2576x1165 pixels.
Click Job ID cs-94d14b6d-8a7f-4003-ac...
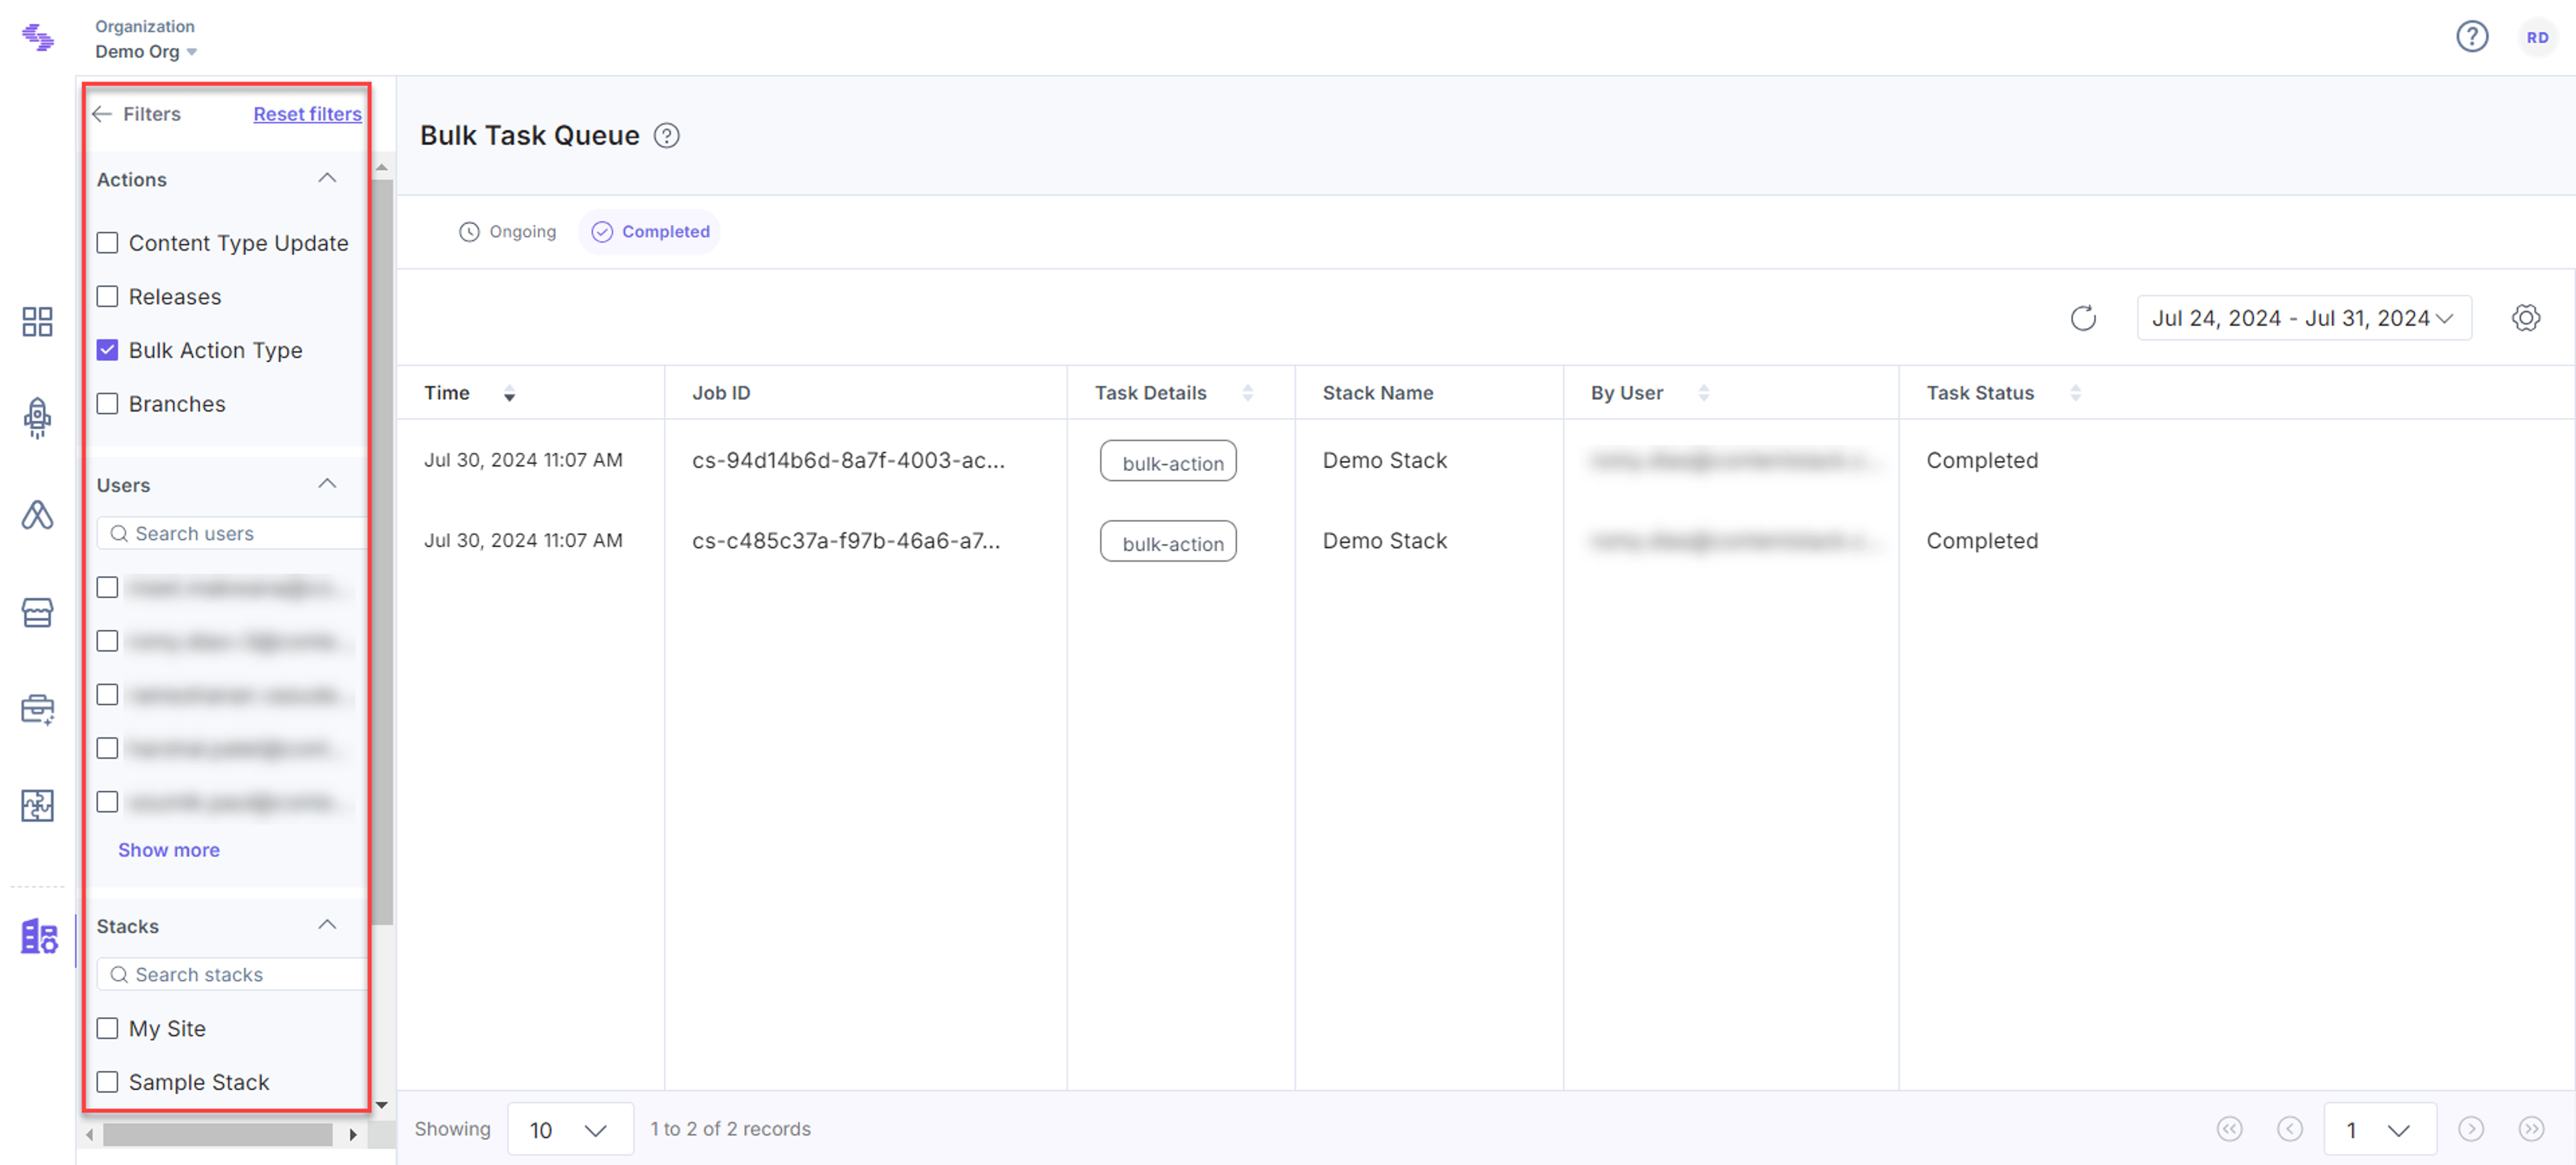point(848,461)
